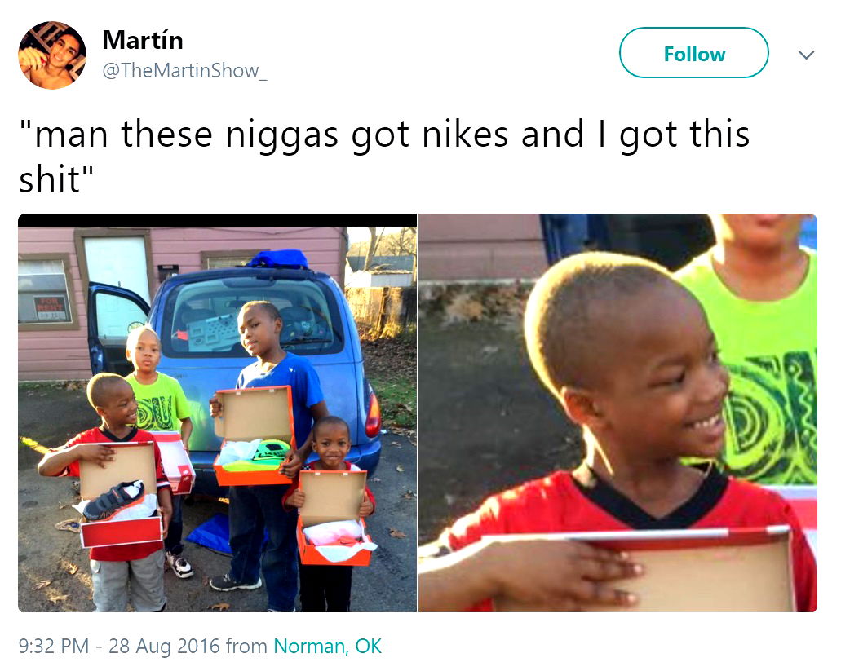
Task: Open the @TheMartinShow_ handle link
Action: (184, 70)
